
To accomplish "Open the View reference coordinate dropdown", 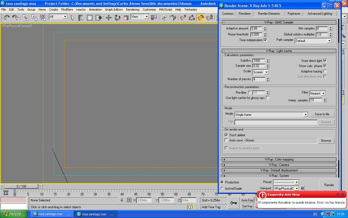I will [x=140, y=17].
